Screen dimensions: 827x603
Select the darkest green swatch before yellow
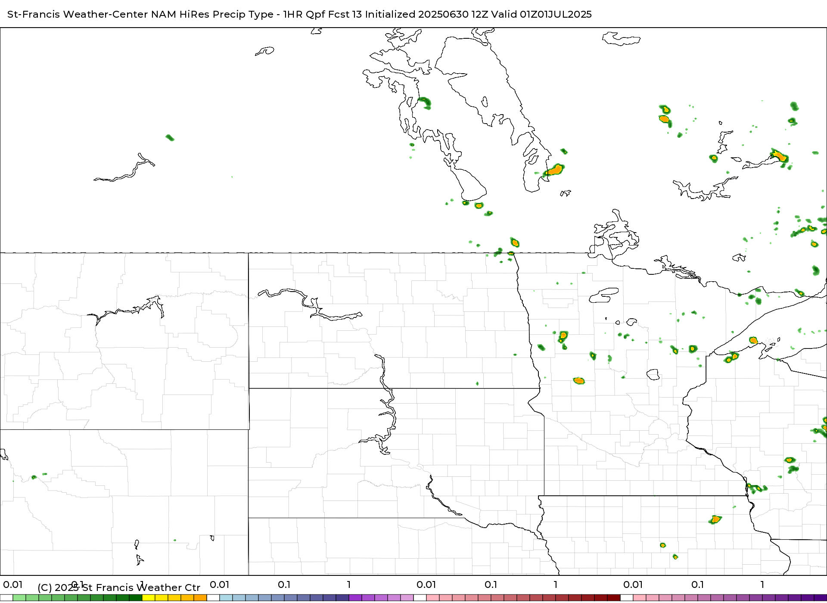(x=136, y=598)
